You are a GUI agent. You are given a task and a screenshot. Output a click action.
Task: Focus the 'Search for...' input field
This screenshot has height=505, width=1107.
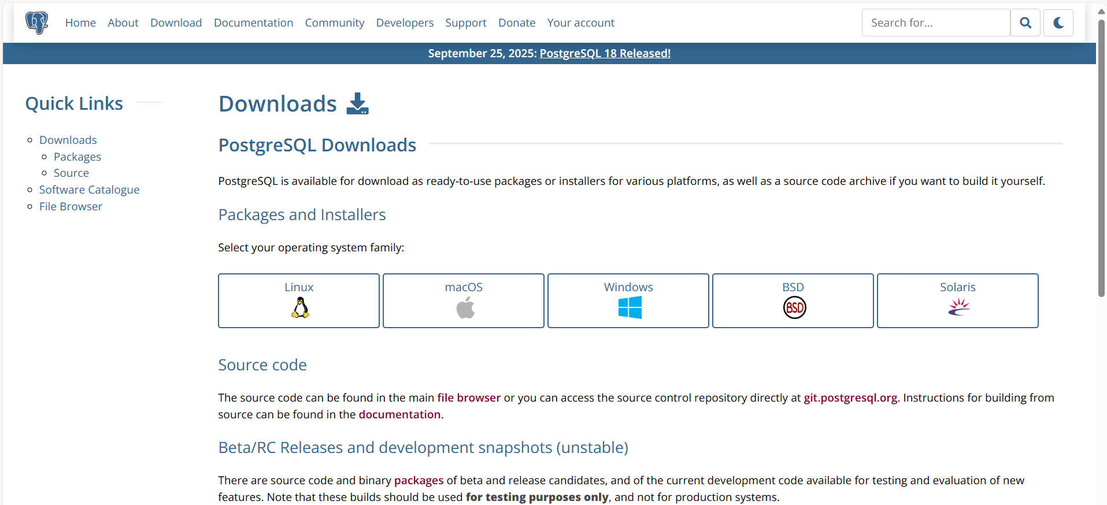pos(936,23)
